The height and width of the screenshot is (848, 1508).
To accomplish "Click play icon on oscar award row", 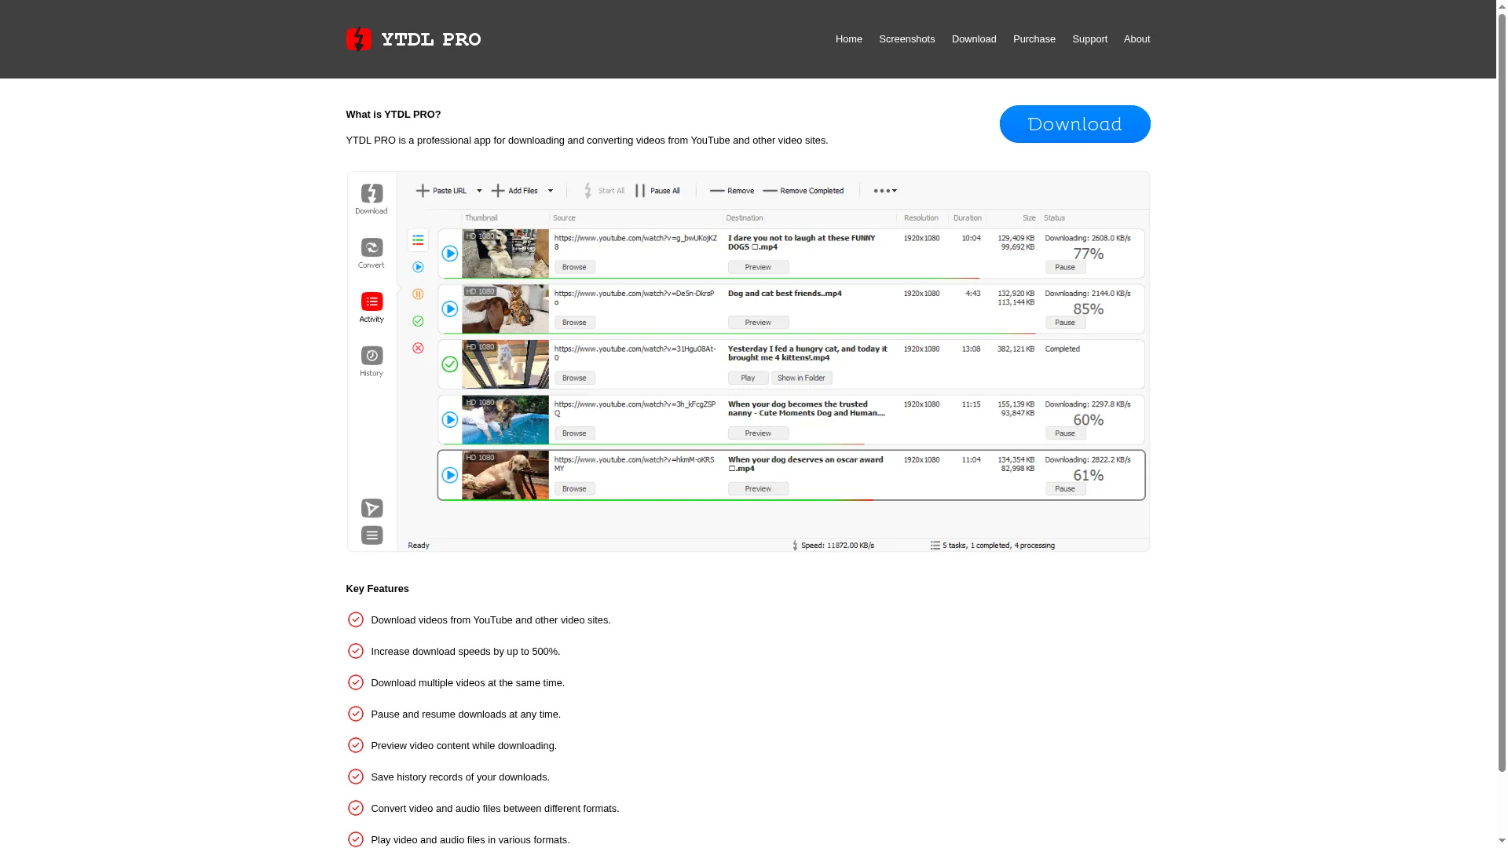I will click(x=449, y=475).
